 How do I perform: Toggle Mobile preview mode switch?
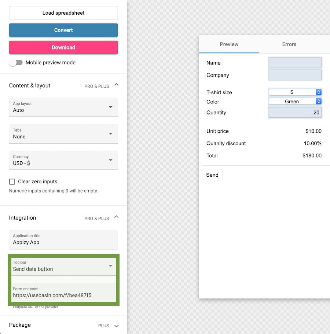point(16,62)
